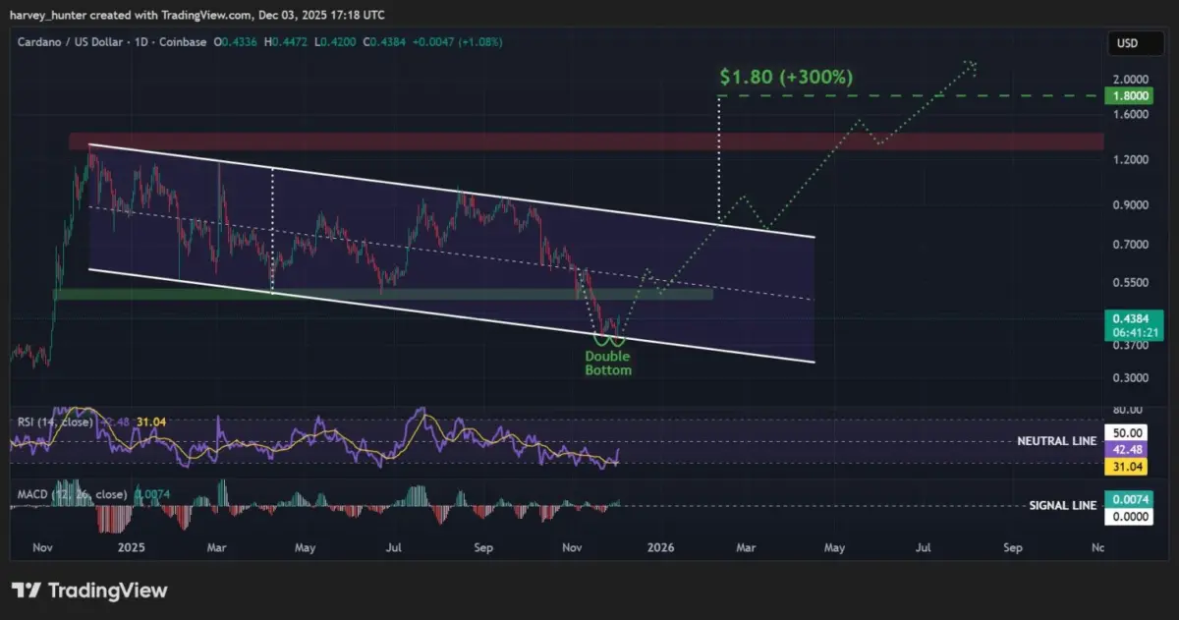
Task: Click the purple RSI value 42.48
Action: (x=1128, y=450)
